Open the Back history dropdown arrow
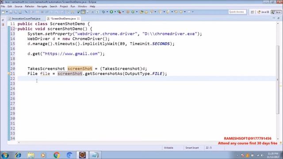 [x=185, y=12]
